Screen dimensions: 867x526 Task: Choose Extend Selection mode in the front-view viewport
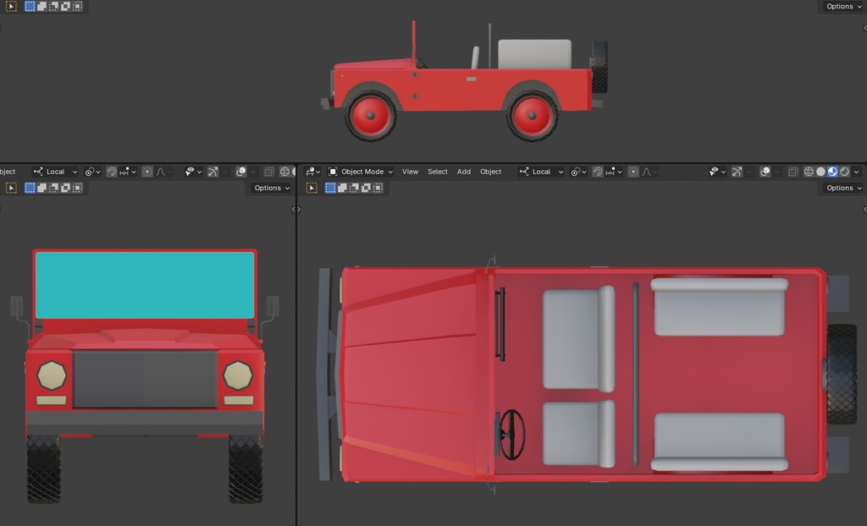point(41,188)
